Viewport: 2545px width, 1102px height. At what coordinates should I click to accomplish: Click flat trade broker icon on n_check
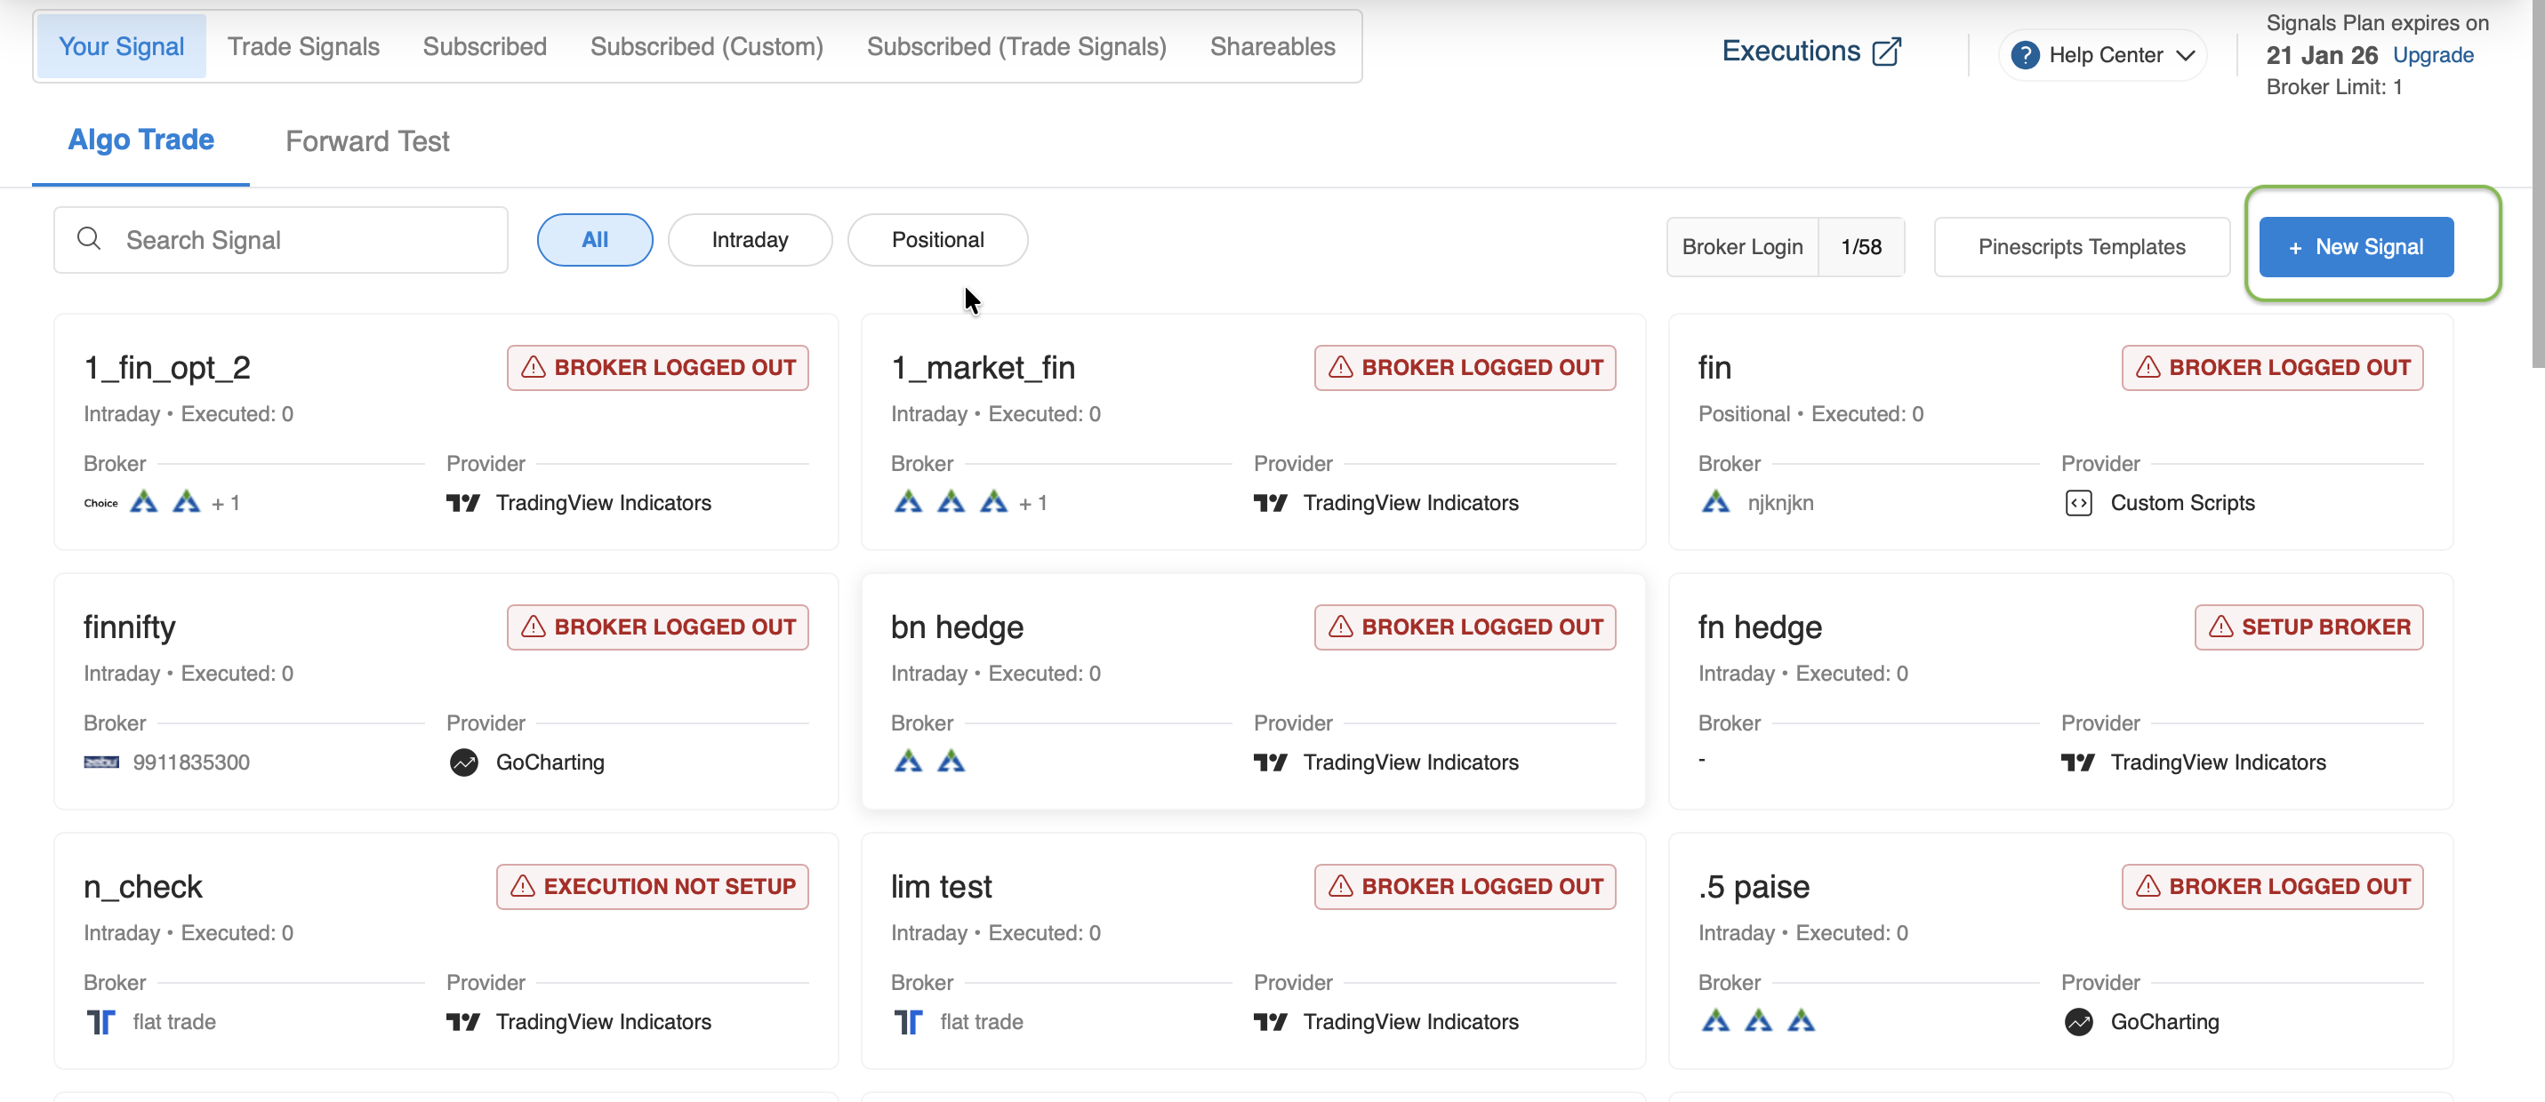coord(100,1022)
